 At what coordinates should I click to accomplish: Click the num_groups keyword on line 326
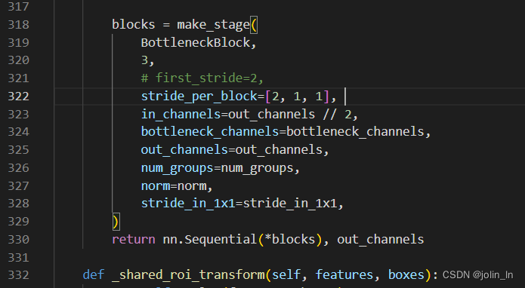tap(177, 168)
